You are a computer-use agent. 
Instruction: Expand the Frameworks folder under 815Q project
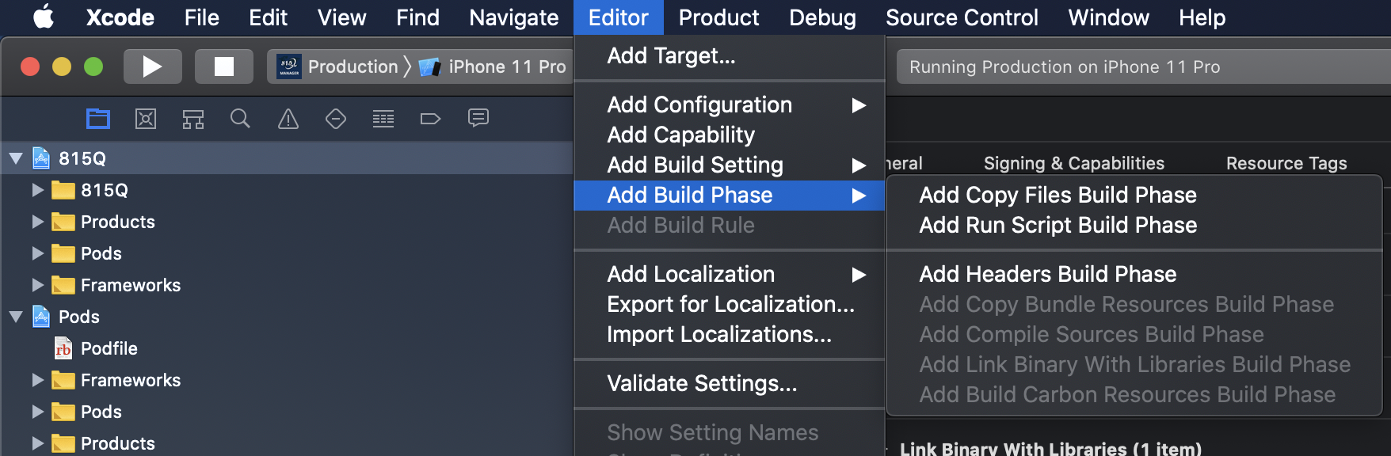[37, 285]
